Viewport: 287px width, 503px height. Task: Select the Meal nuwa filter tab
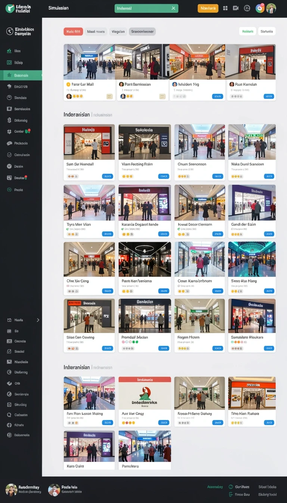pos(96,32)
